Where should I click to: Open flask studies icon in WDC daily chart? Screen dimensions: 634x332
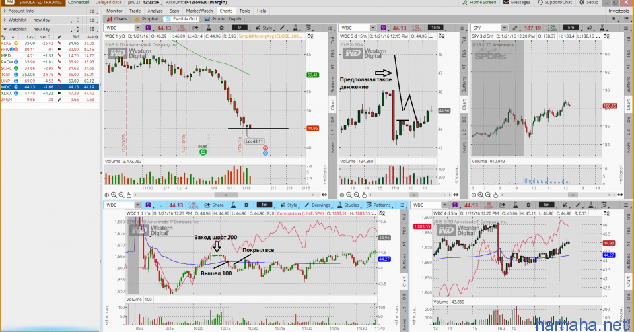pos(209,28)
